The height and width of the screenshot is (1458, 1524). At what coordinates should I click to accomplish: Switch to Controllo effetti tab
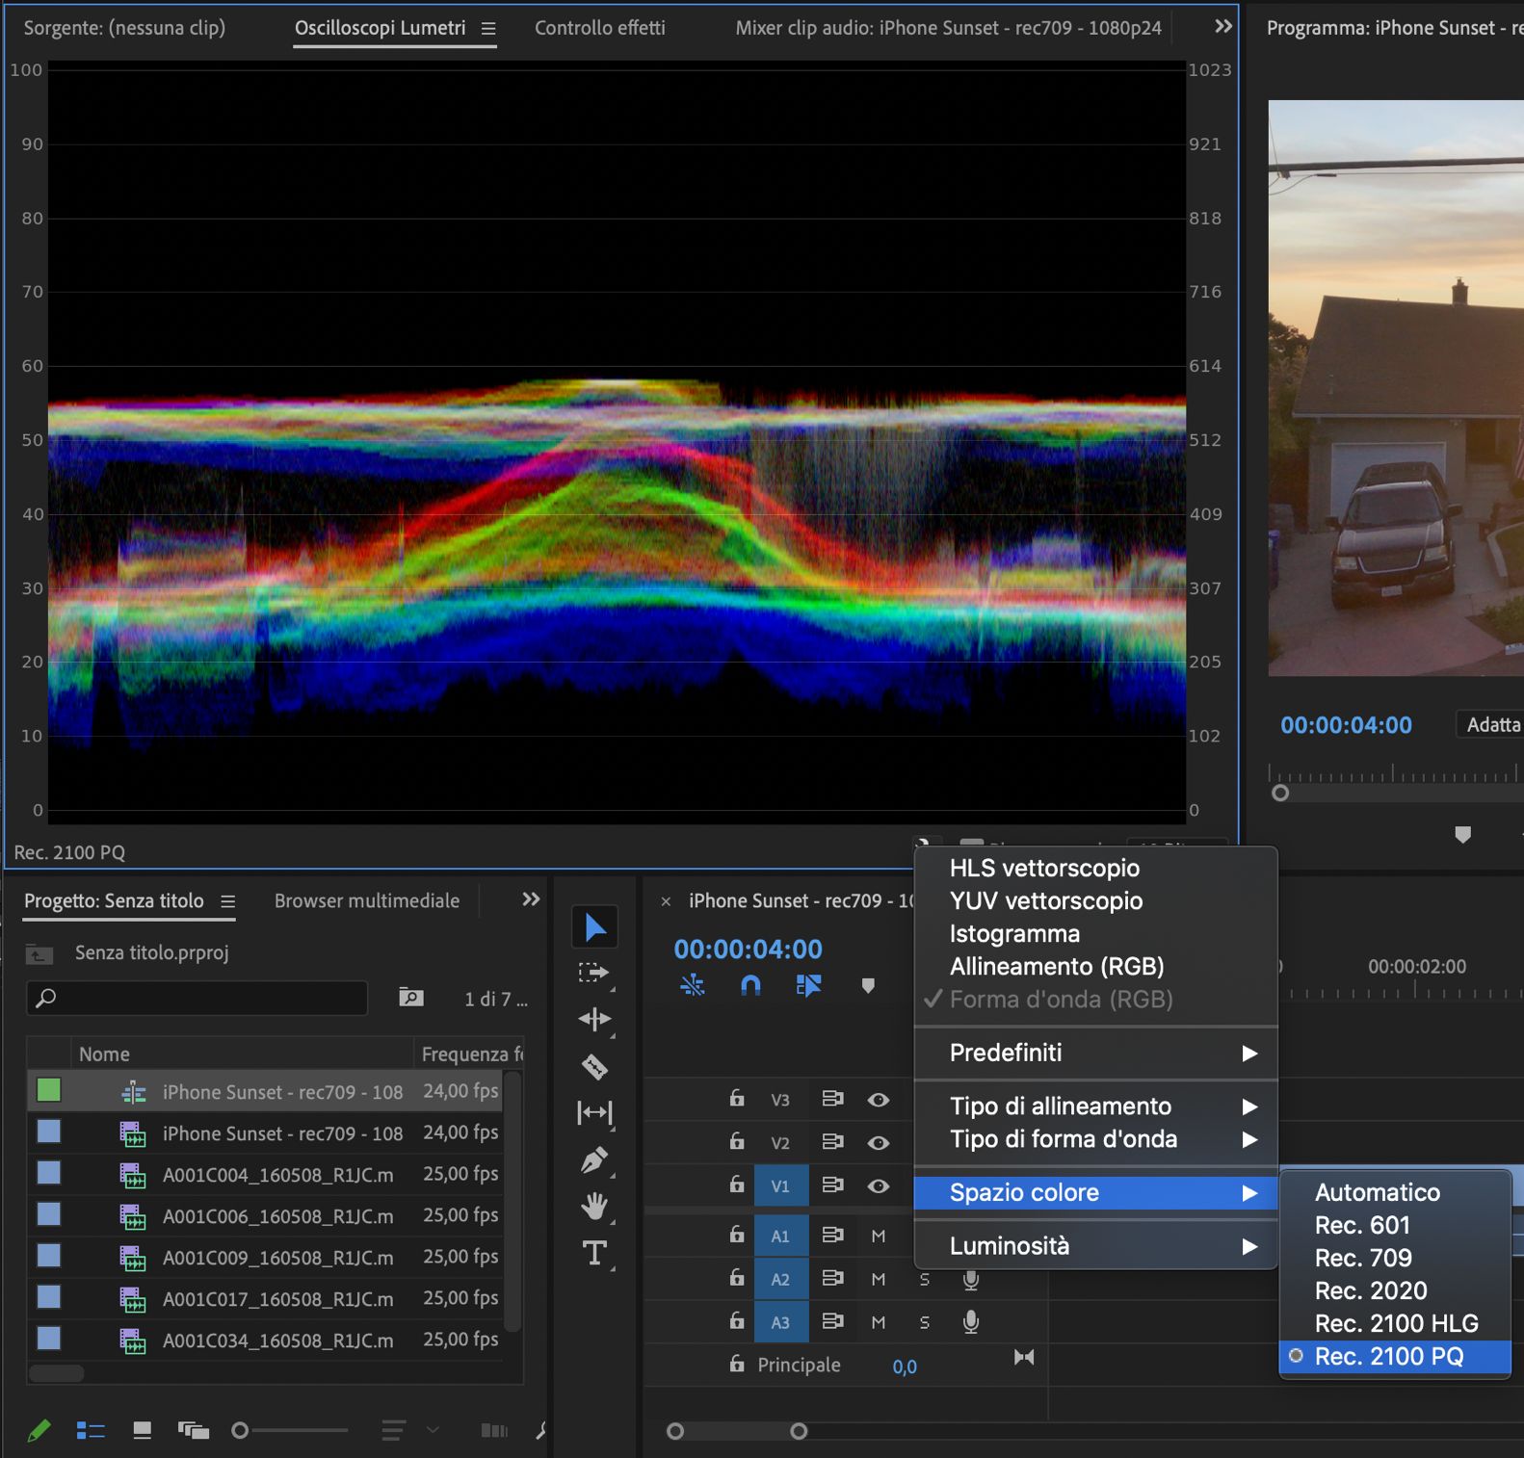tap(599, 28)
